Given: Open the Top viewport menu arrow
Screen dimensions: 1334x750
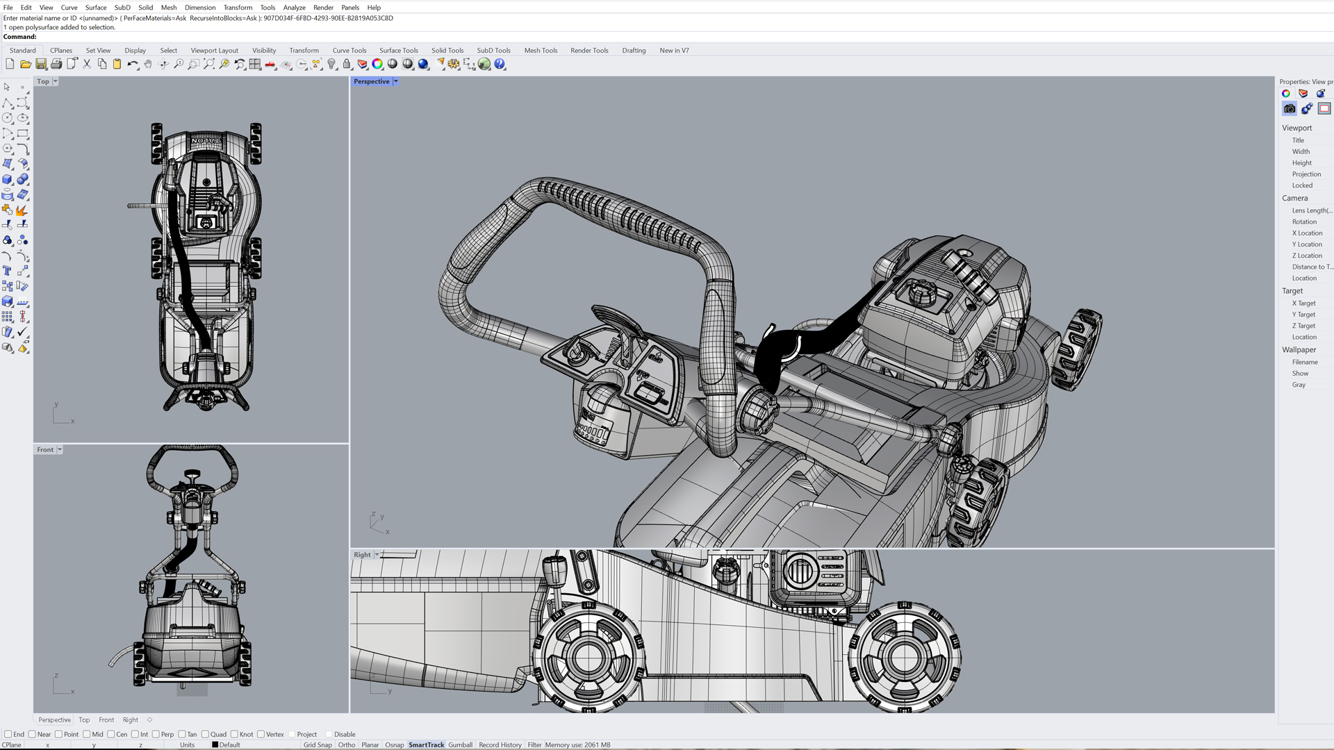Looking at the screenshot, I should (x=56, y=81).
